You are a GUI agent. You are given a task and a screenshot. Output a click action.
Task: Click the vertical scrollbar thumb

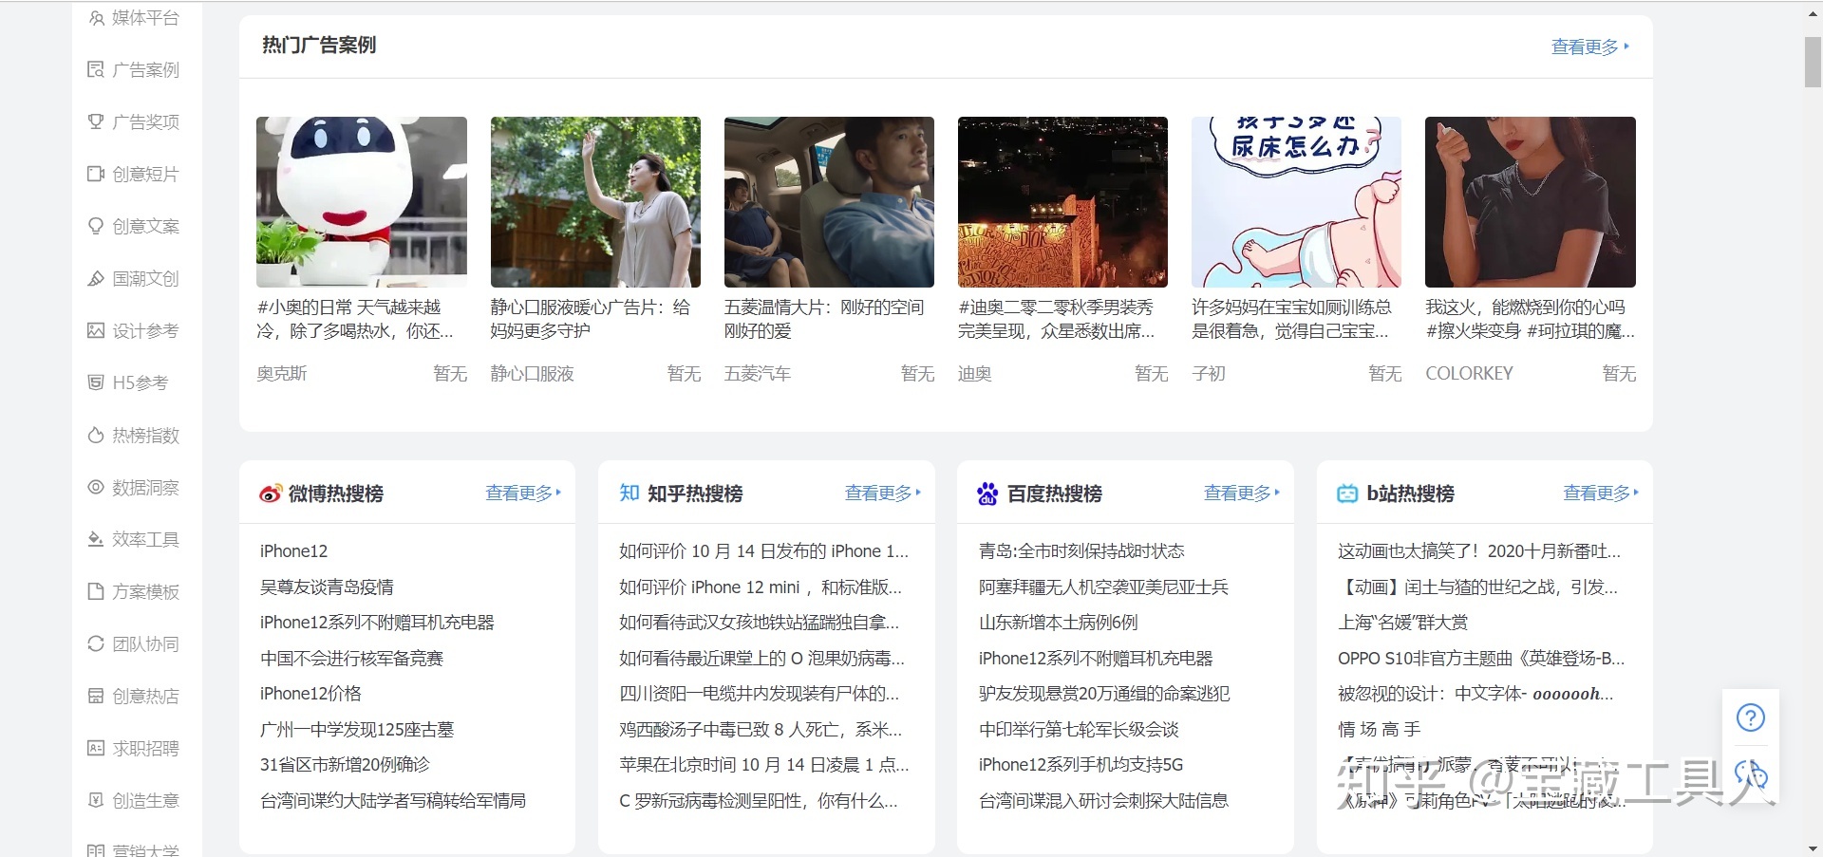click(x=1812, y=63)
